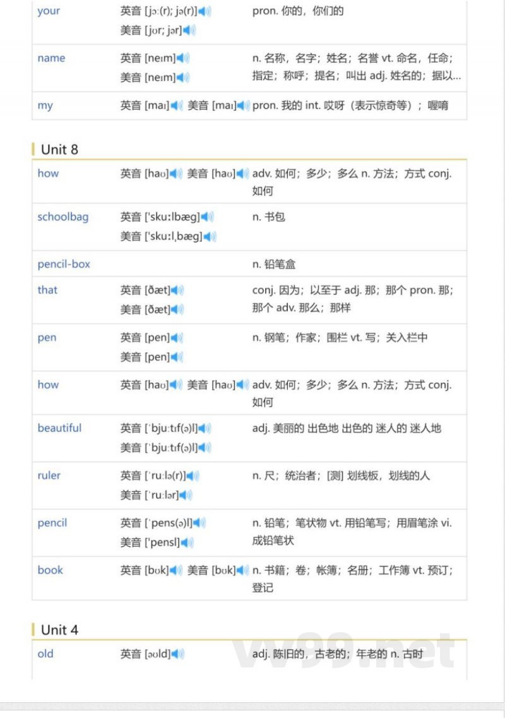The image size is (505, 718).
Task: Click the British speaker icon for 'my'
Action: (x=176, y=106)
